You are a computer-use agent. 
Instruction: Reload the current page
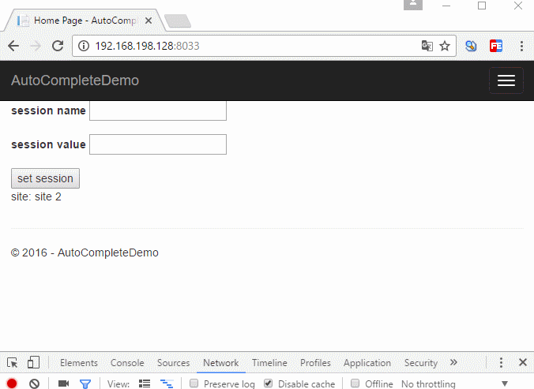point(58,46)
